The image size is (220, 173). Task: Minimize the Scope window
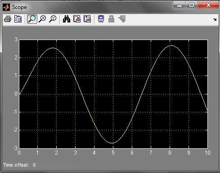click(x=180, y=5)
